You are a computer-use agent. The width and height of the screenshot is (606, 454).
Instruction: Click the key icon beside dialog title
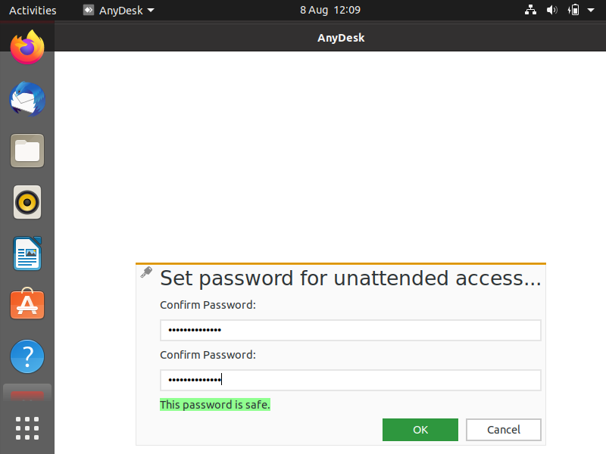[x=146, y=272]
